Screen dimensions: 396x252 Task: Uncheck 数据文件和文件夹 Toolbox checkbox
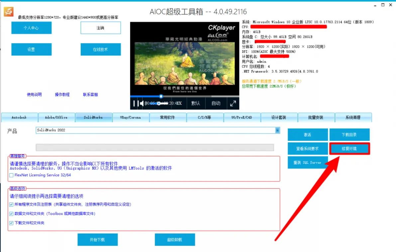pyautogui.click(x=11, y=214)
